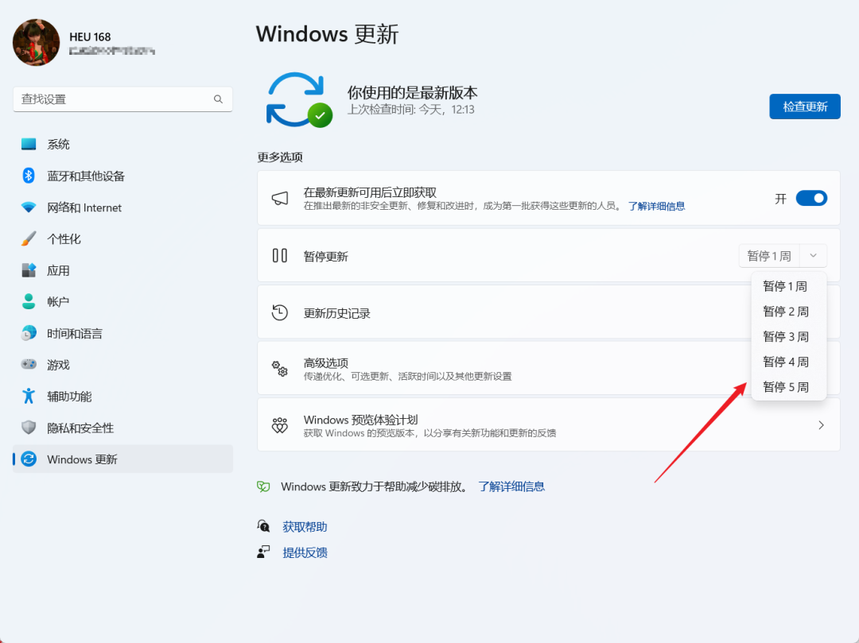Open the 网络和 Internet Wi-Fi icon
The width and height of the screenshot is (859, 643).
tap(29, 207)
